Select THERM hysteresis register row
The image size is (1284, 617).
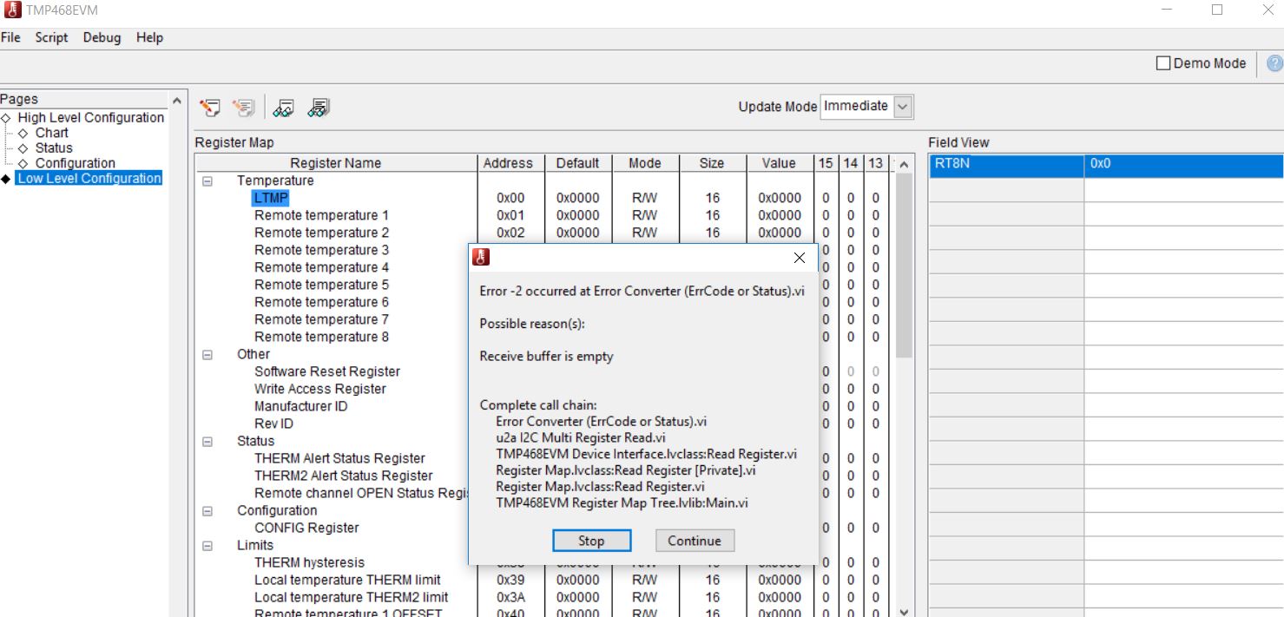[309, 562]
